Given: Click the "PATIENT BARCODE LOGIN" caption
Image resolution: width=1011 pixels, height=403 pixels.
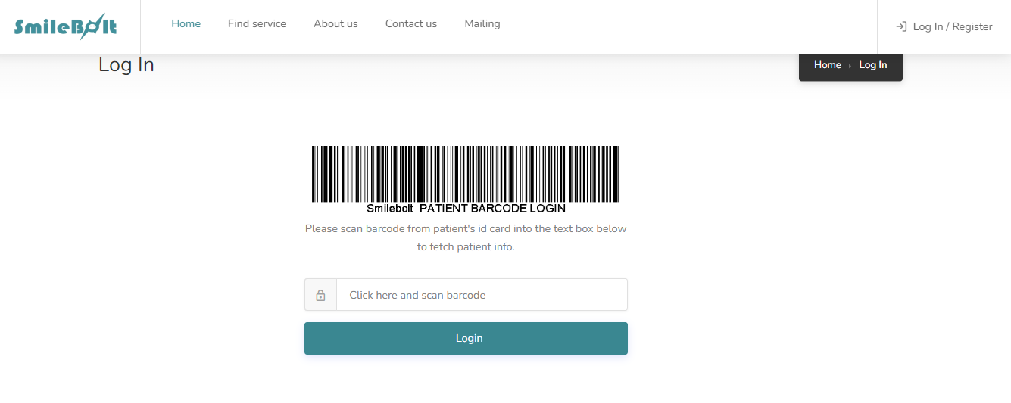Looking at the screenshot, I should pos(492,209).
